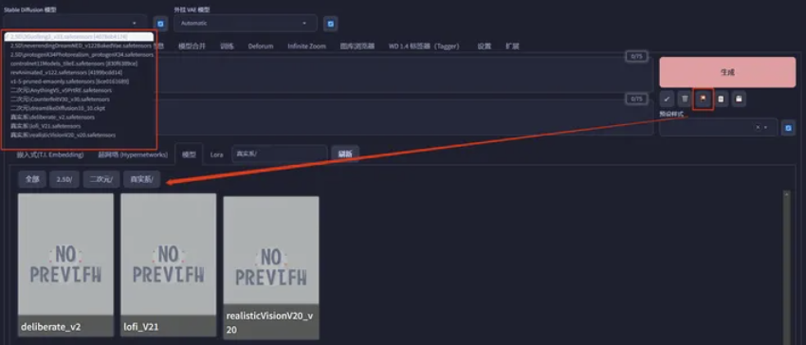The height and width of the screenshot is (345, 806).
Task: Click the extra networks search field
Action: click(x=279, y=154)
